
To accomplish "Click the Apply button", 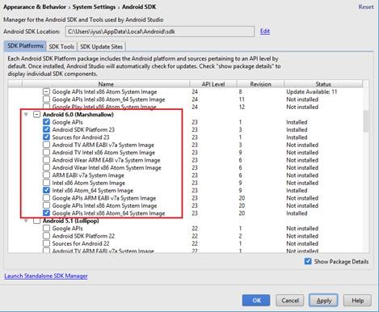I will [323, 301].
